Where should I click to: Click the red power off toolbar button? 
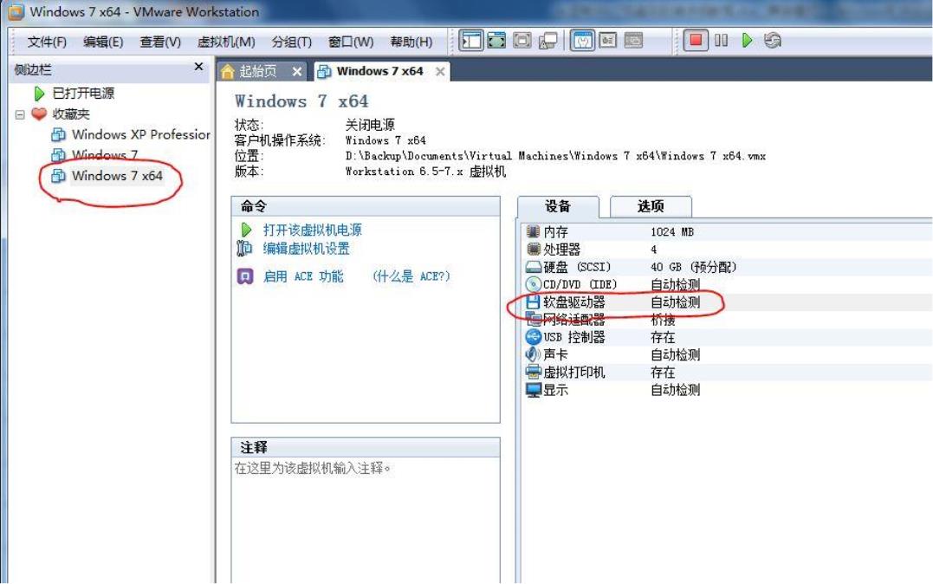[x=696, y=40]
